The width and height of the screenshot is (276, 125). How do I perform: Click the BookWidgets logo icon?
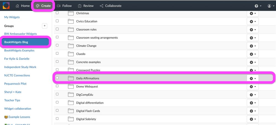click(6, 6)
